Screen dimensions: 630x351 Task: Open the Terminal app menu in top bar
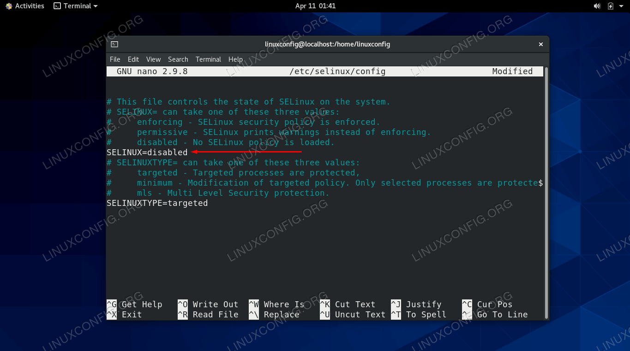coord(76,6)
